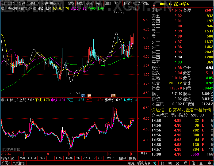214x166 pixels.
Task: Click the 5.73 high price label
Action: coord(121,13)
